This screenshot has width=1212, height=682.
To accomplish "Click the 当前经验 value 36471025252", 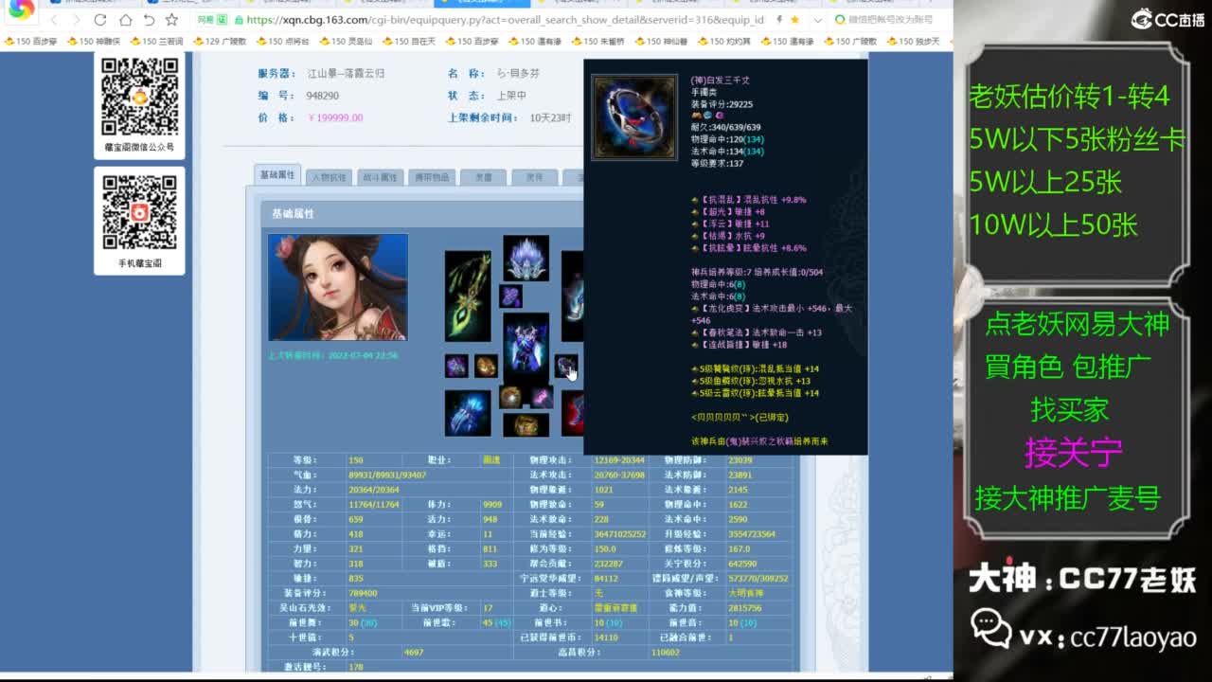I will coord(620,534).
